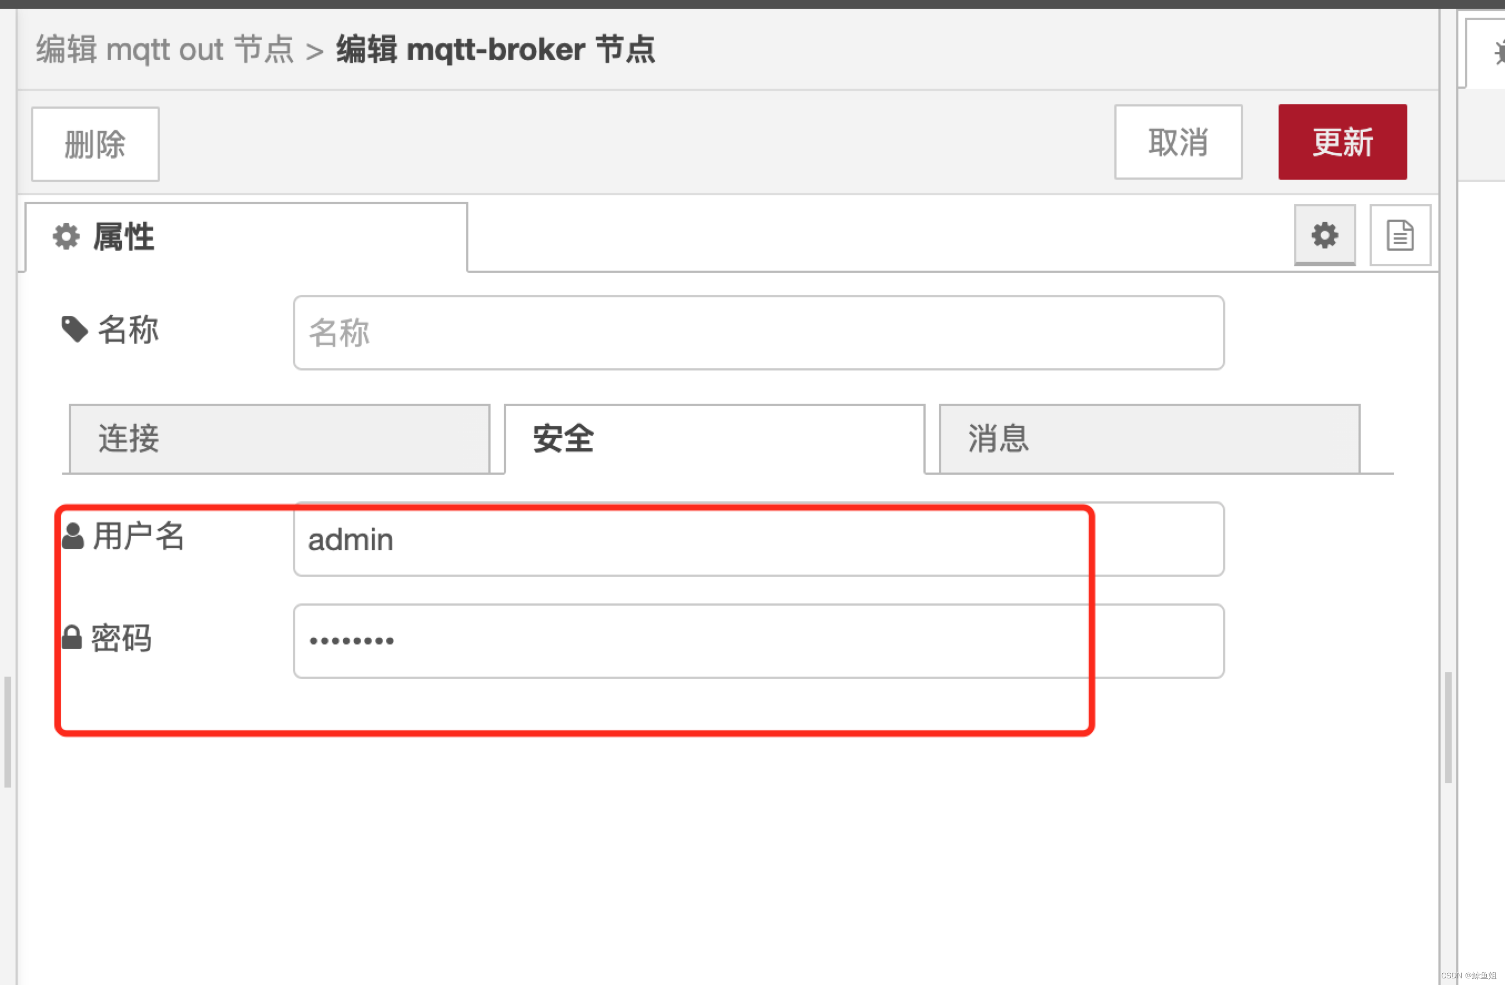Open the 消息 tab
1505x985 pixels.
[x=1149, y=439]
